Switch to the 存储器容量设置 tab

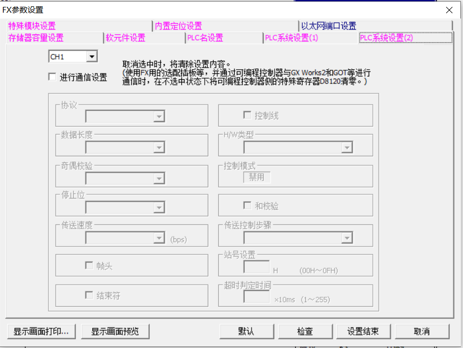(36, 38)
